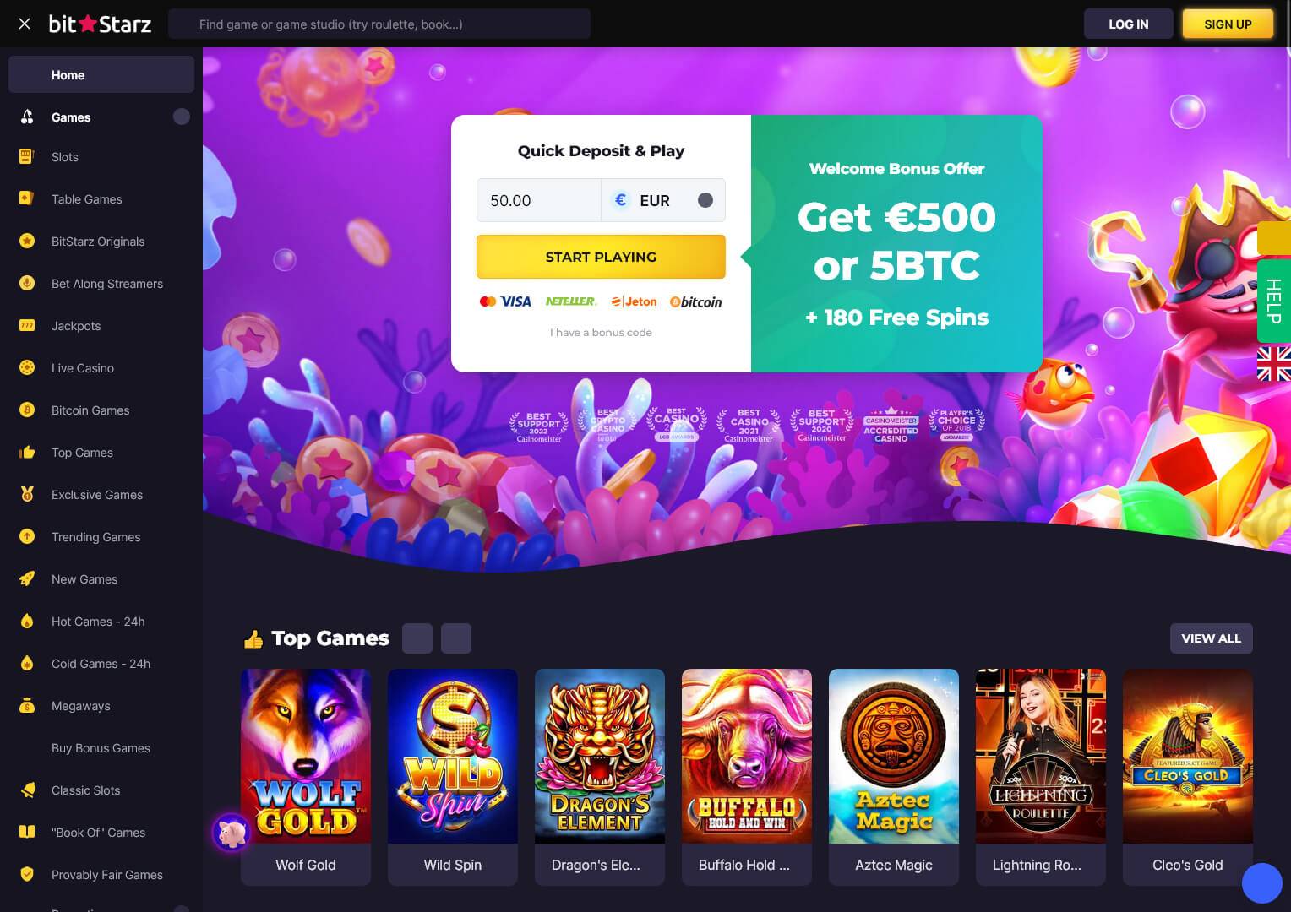
Task: Click the Bitcoin Games coin icon
Action: tap(26, 410)
